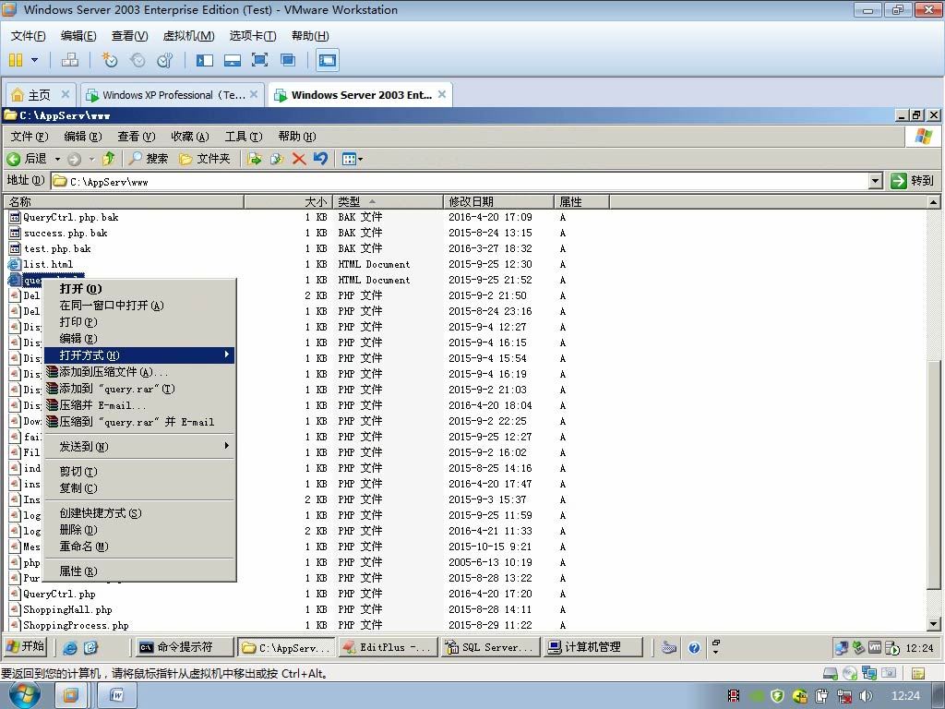
Task: Open the VMware 虚拟机(M) menu
Action: point(188,36)
